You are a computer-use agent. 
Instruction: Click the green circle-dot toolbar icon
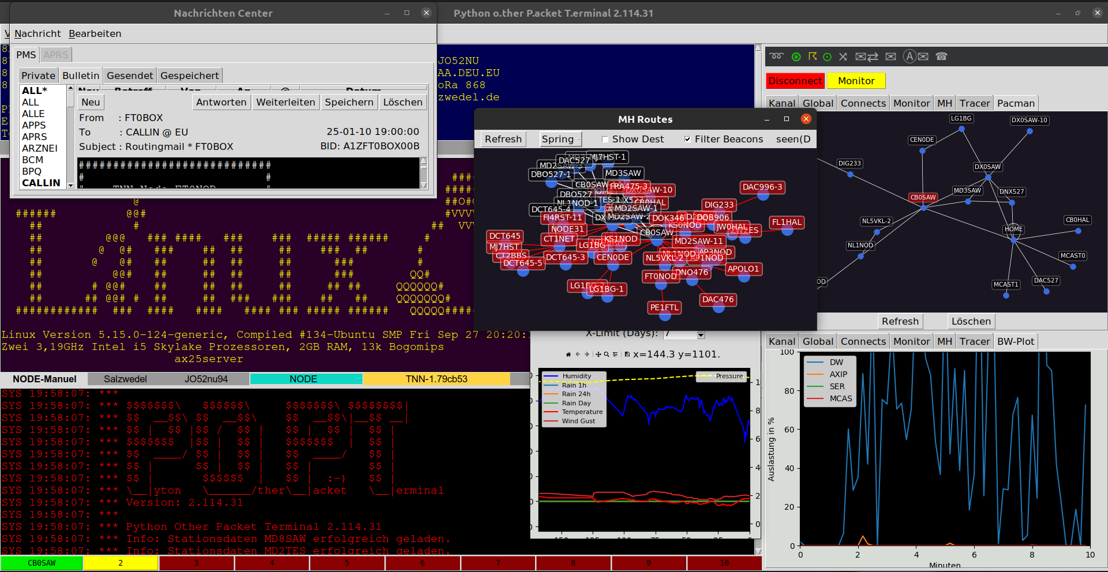pyautogui.click(x=828, y=57)
